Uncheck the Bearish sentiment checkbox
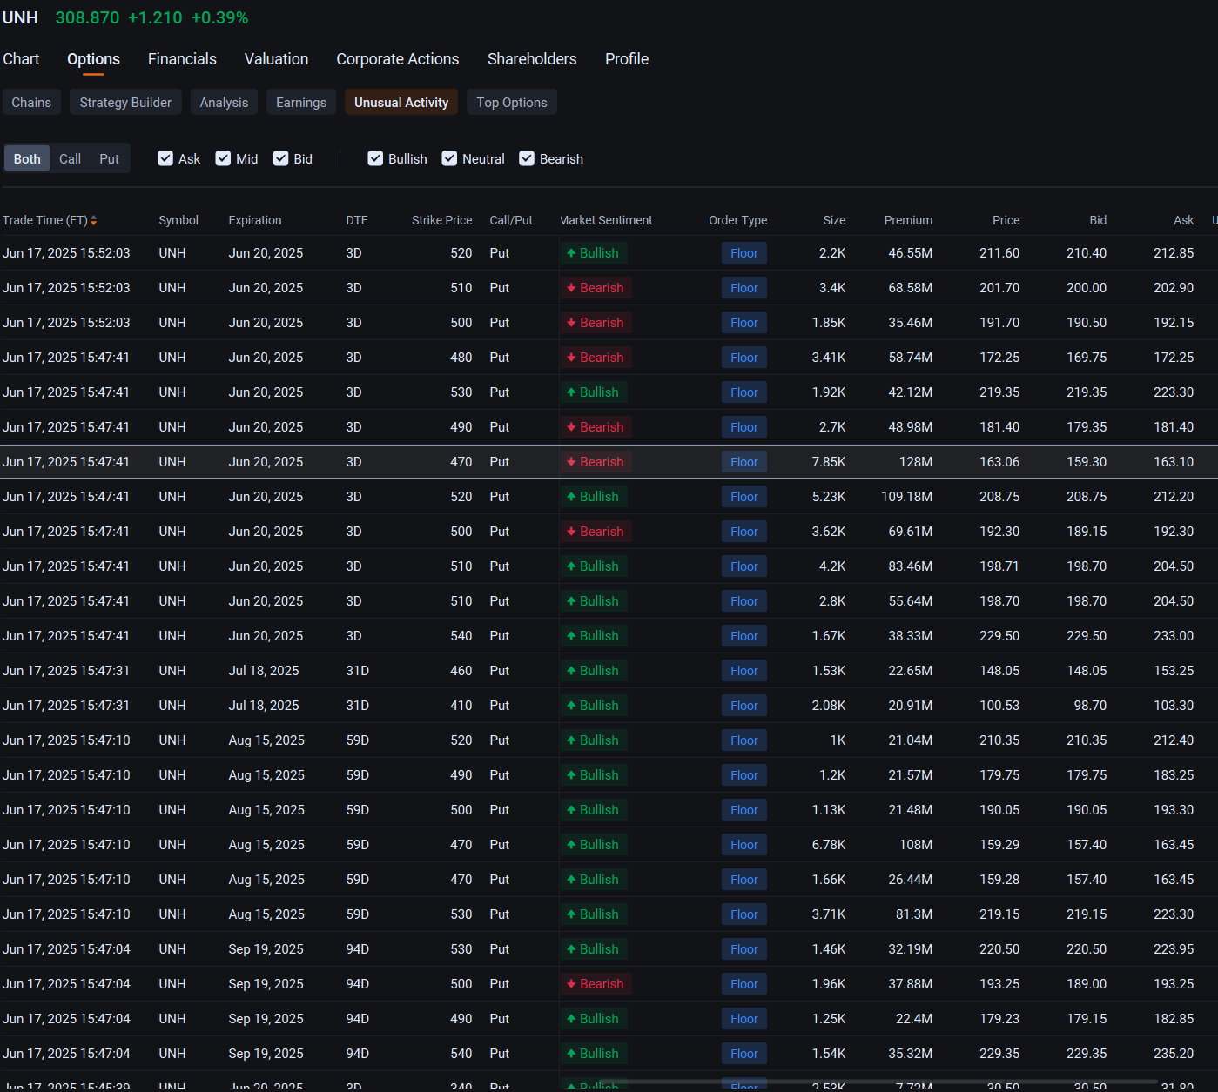The height and width of the screenshot is (1092, 1218). click(x=527, y=158)
